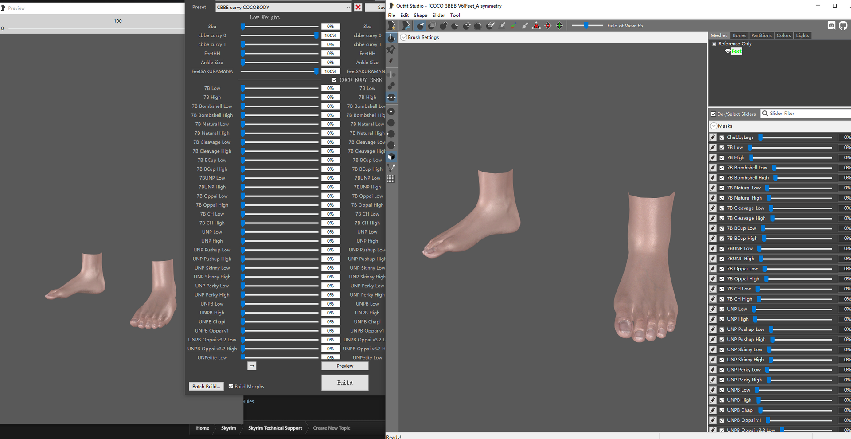Toggle X-mirror editing icon

[x=391, y=74]
